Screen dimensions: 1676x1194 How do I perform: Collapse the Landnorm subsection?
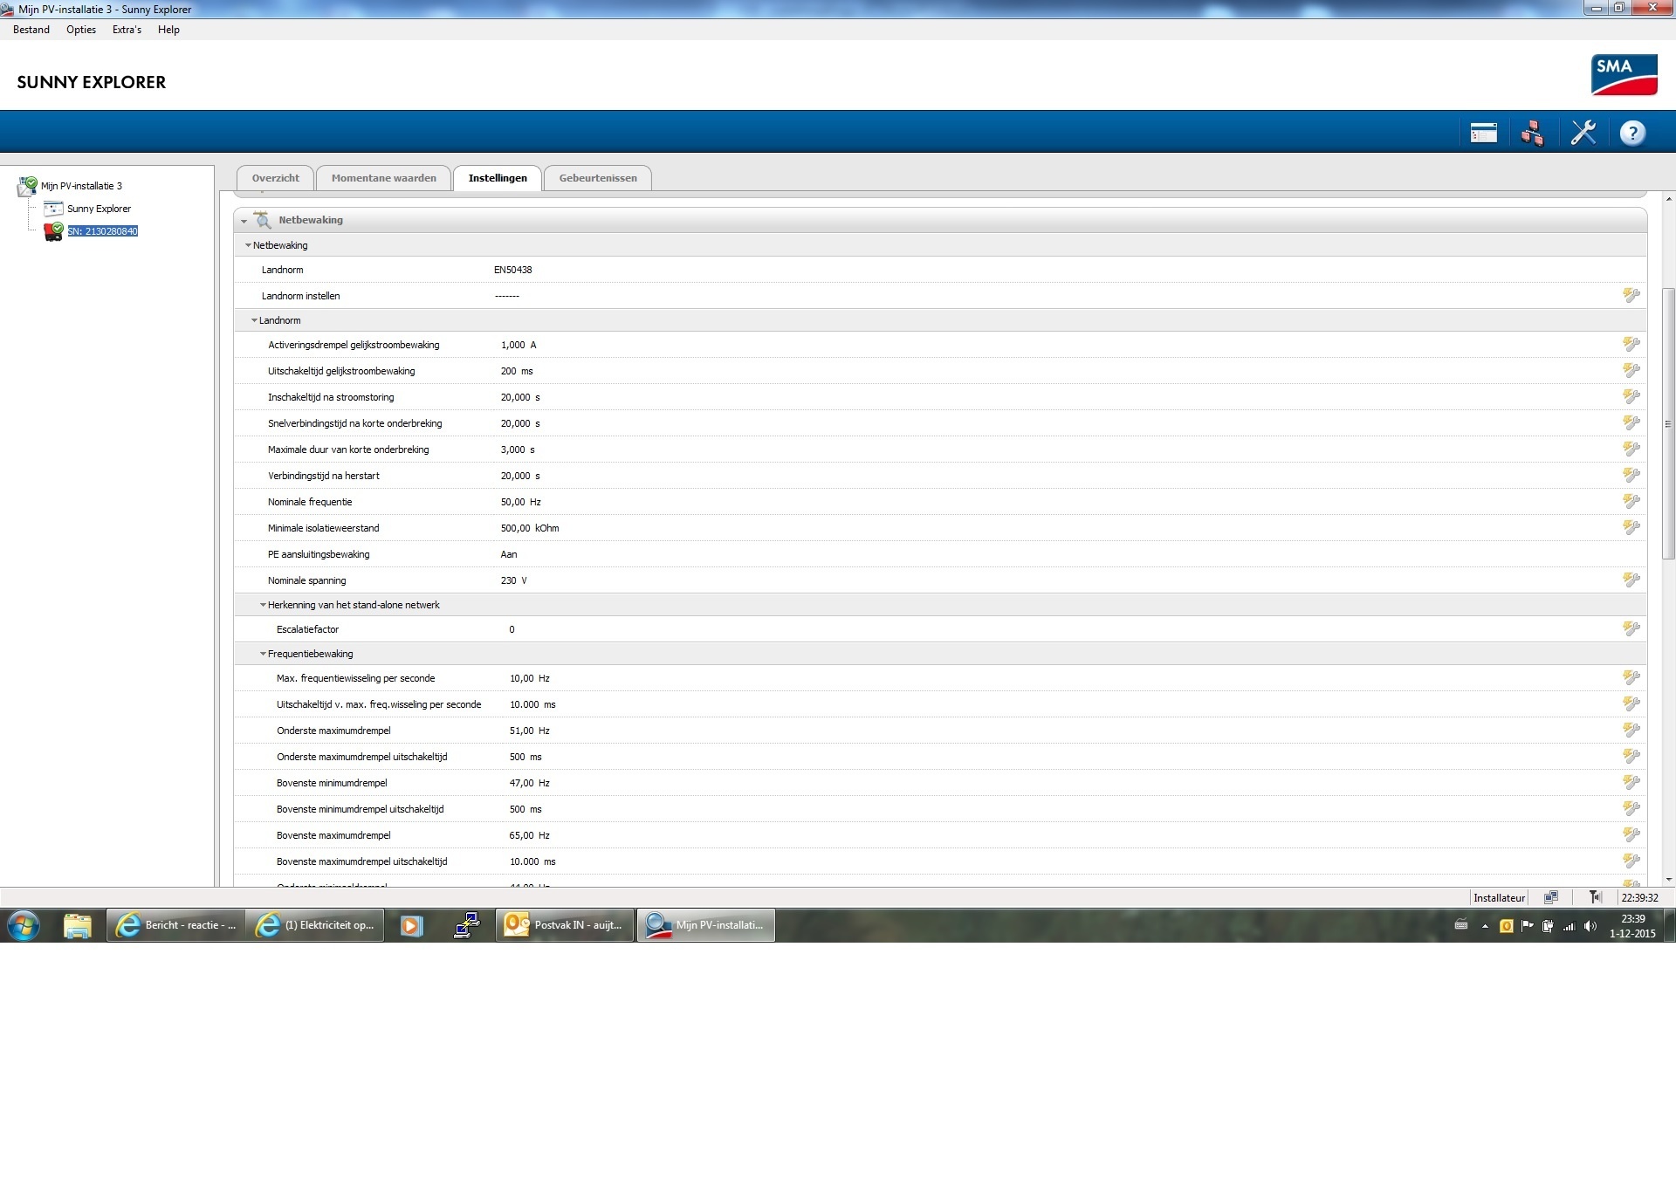(254, 320)
